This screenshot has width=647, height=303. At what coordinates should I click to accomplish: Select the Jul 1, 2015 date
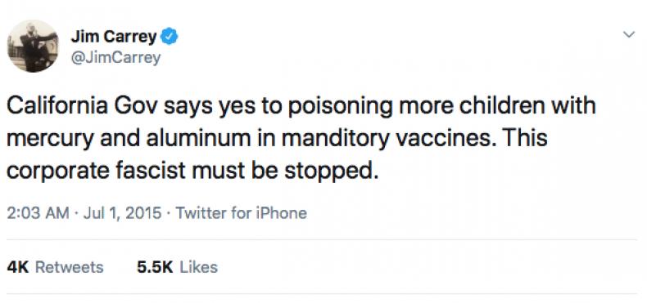tap(122, 213)
